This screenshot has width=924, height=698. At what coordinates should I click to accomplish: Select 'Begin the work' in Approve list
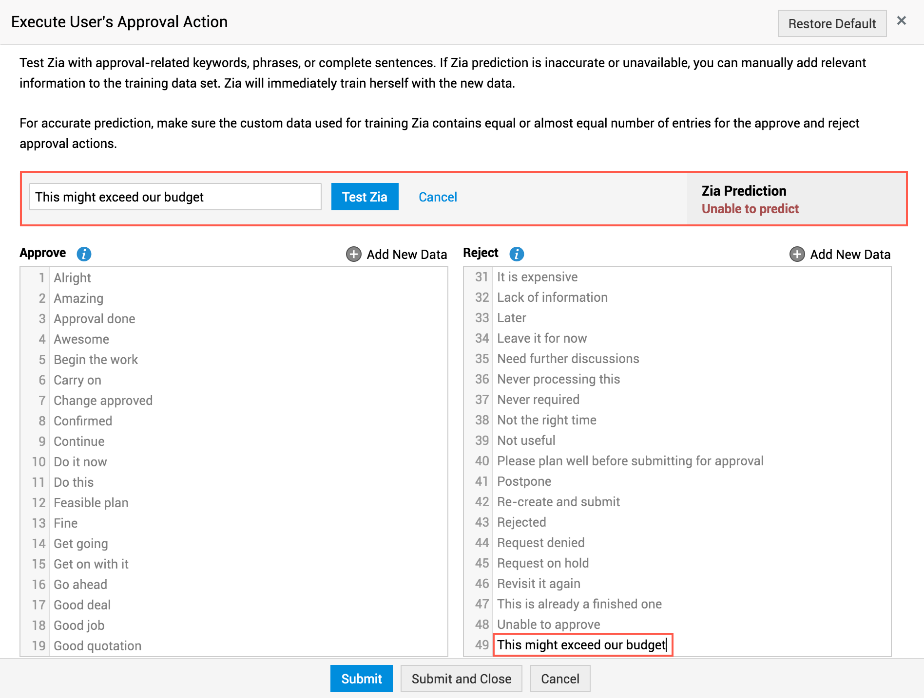(x=96, y=360)
